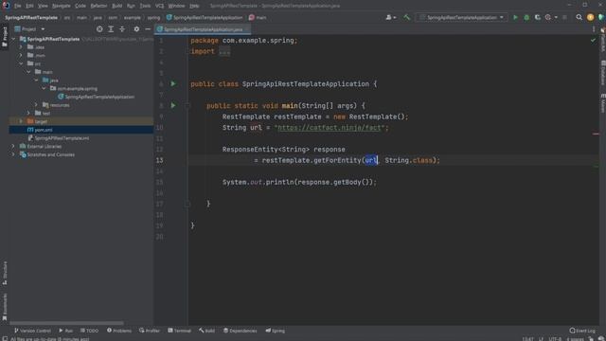
Task: Build project using the hammer icon
Action: point(406,17)
